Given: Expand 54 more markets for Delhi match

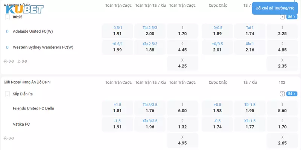Looking at the screenshot, I should pyautogui.click(x=292, y=94).
